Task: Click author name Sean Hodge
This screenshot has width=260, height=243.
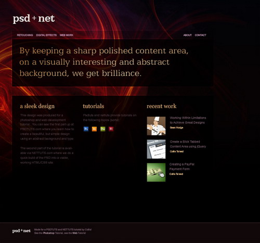Action: [x=176, y=127]
